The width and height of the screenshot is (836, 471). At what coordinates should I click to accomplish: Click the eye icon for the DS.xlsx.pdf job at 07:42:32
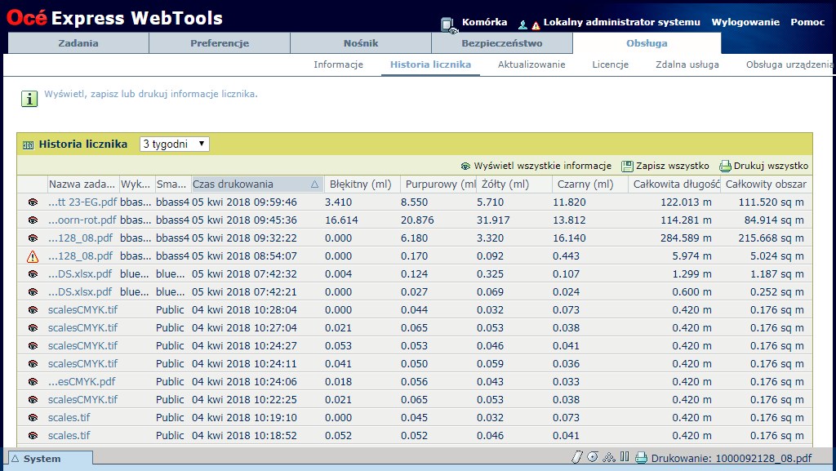33,274
